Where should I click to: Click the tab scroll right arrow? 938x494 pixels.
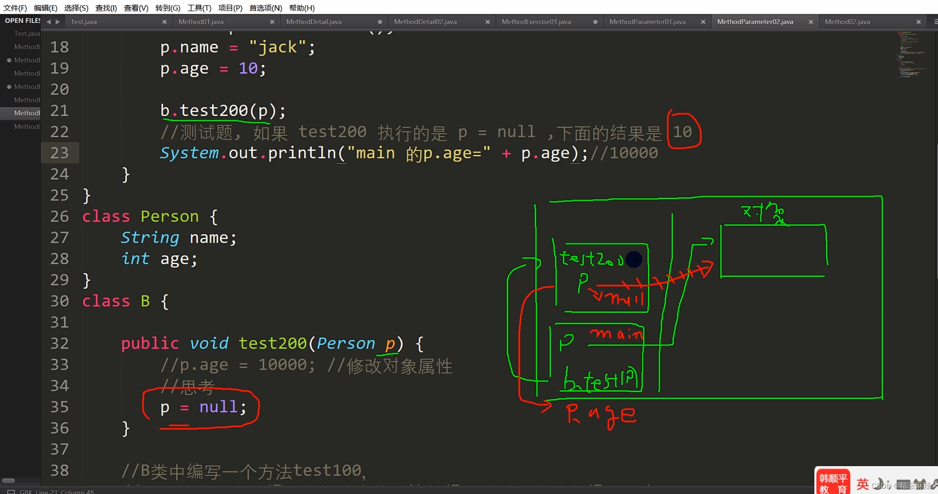(x=58, y=21)
